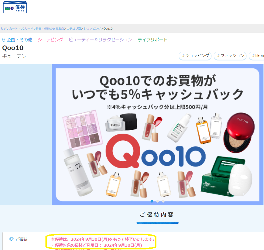Select the second carousel dot indicator
The width and height of the screenshot is (264, 250).
pos(158,201)
